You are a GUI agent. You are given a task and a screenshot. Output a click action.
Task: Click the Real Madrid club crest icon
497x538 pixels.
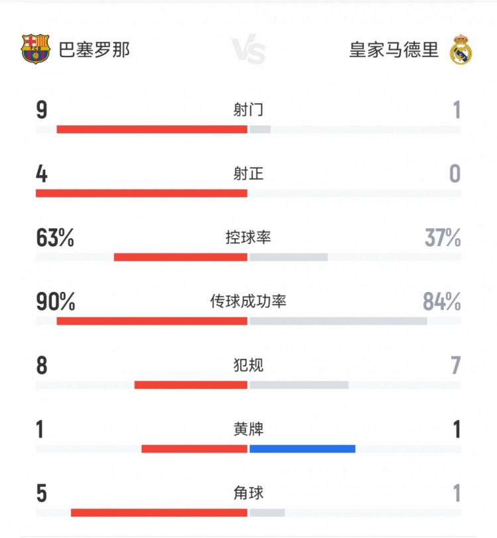[461, 50]
